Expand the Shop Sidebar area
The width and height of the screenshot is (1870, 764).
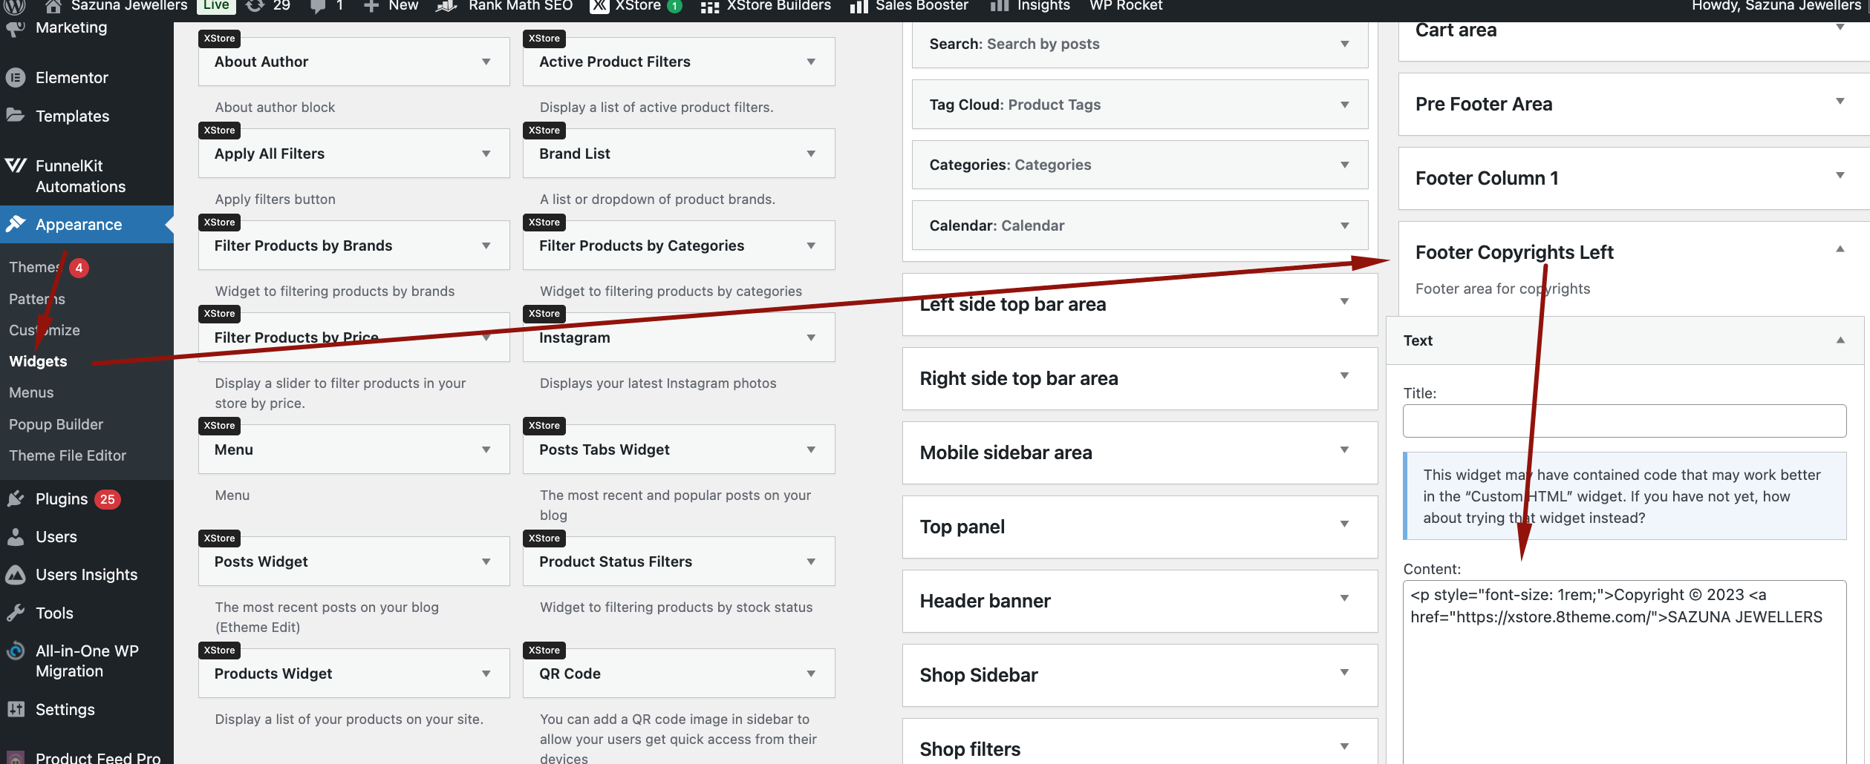(1343, 672)
